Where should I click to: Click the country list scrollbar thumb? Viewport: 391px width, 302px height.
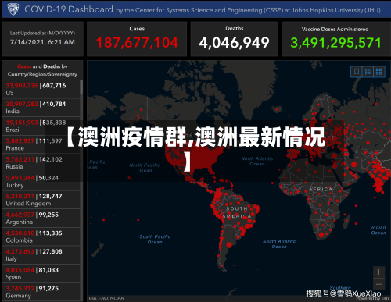click(81, 87)
